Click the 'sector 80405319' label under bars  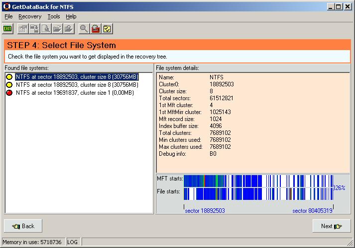(x=312, y=211)
